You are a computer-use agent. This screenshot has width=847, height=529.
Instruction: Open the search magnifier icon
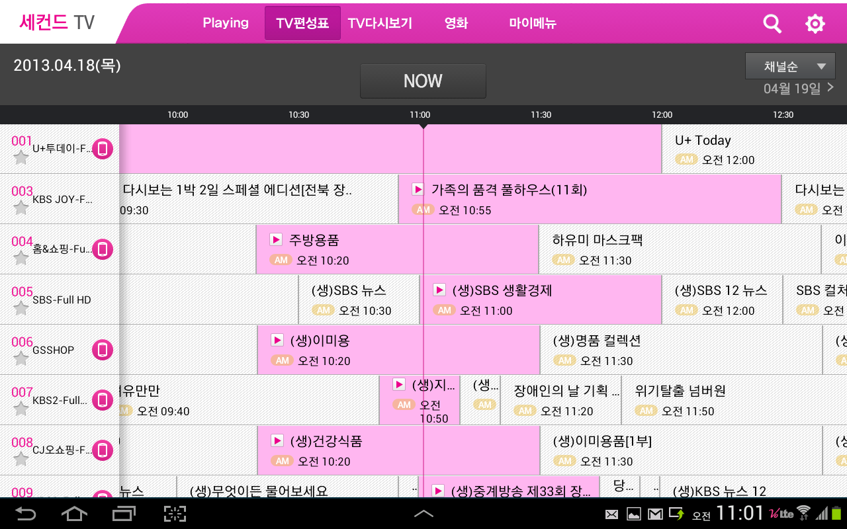coord(772,24)
